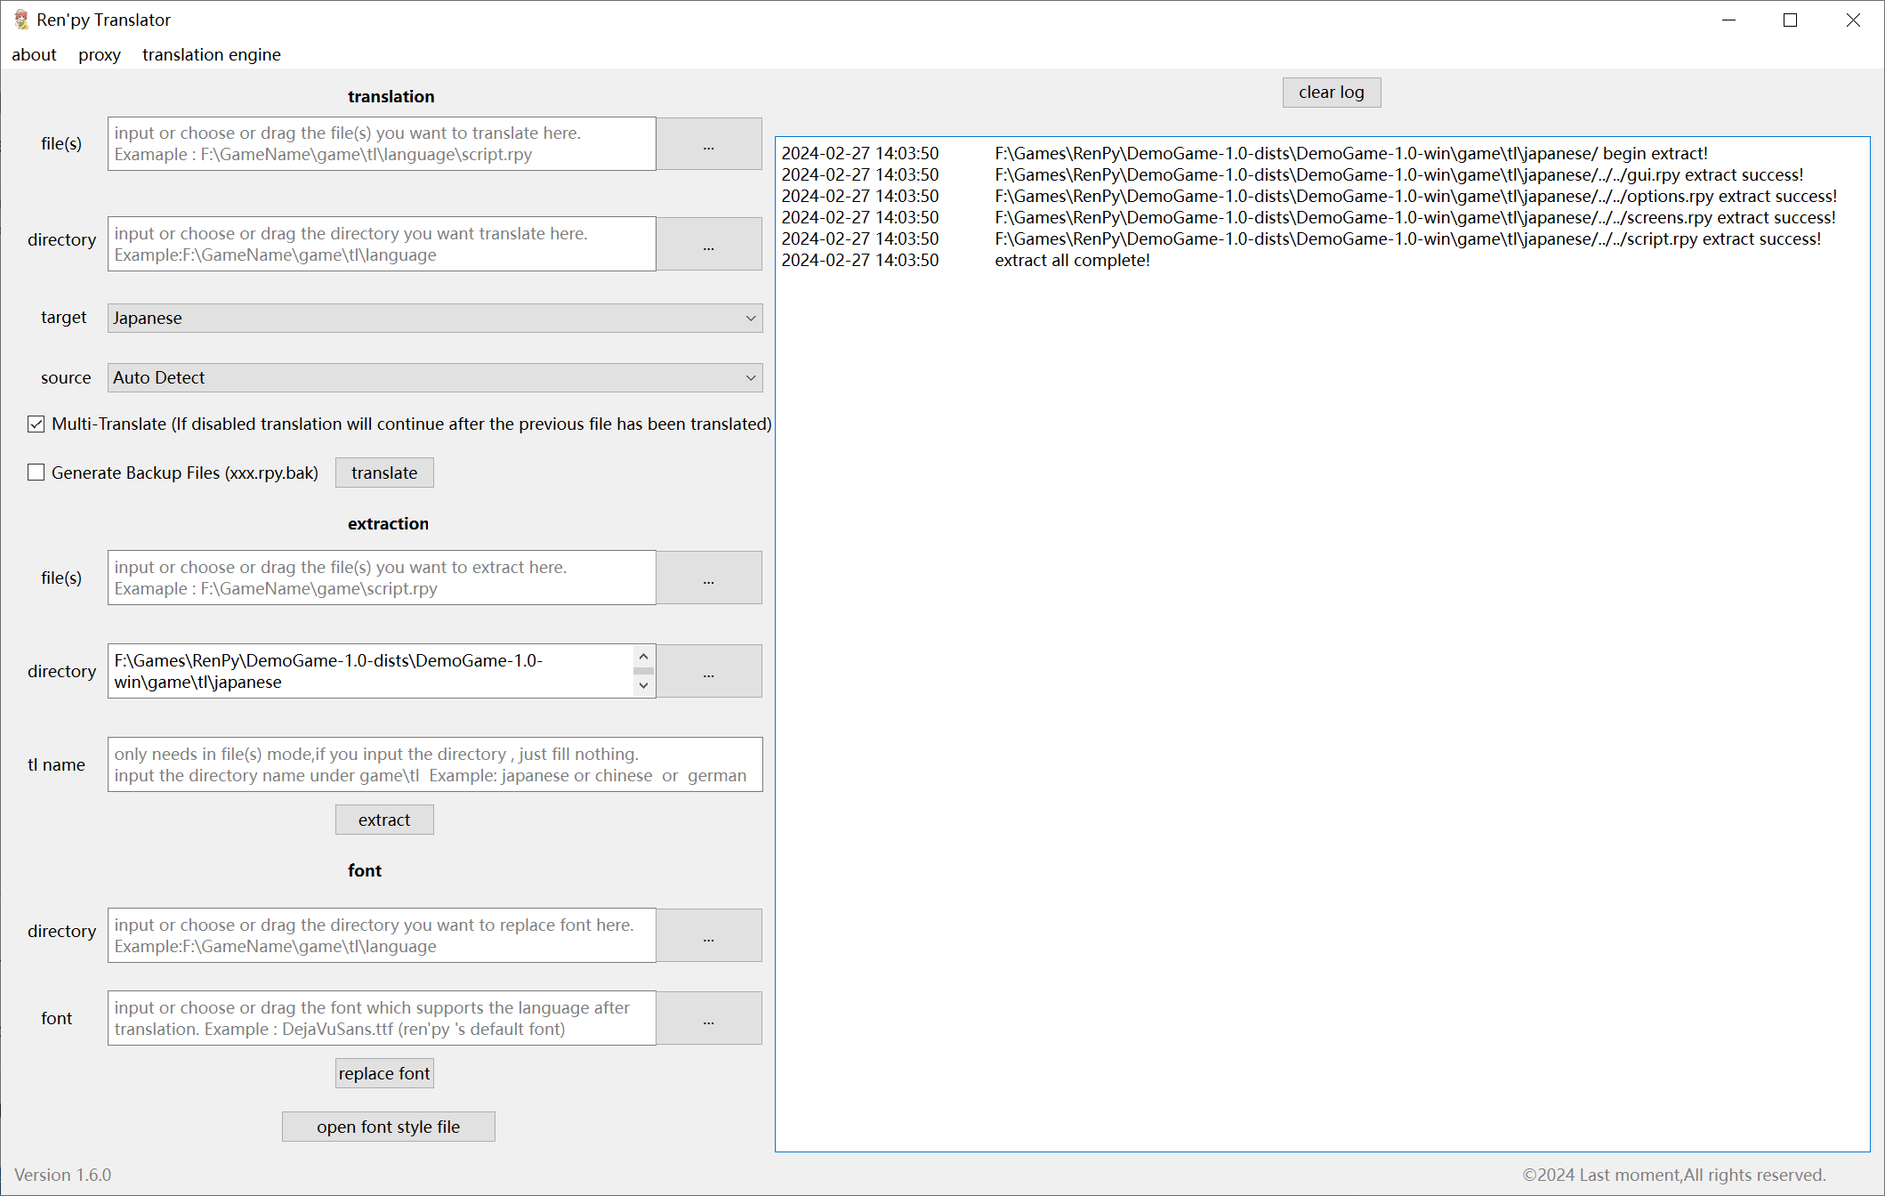Click the Version 1.6.0 status text
The height and width of the screenshot is (1196, 1885).
coord(63,1175)
